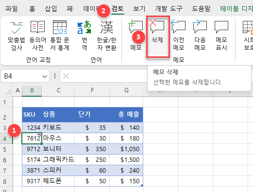Screen dimensions: 253x192
Task: Select the 그래픽카드 product cell
Action: [x=58, y=160]
